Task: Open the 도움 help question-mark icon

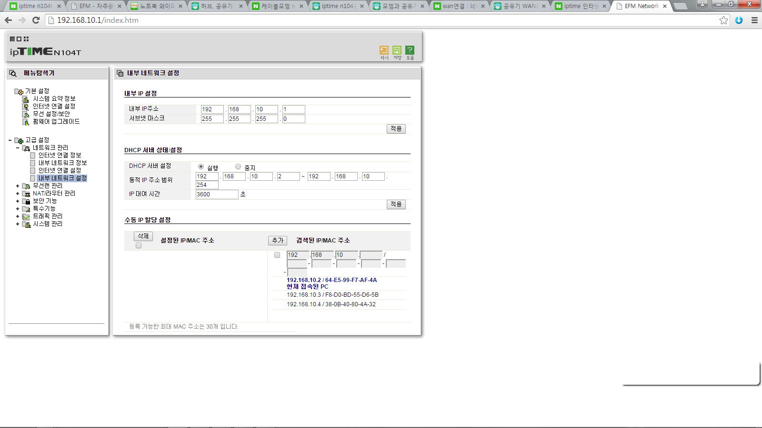Action: [x=410, y=50]
